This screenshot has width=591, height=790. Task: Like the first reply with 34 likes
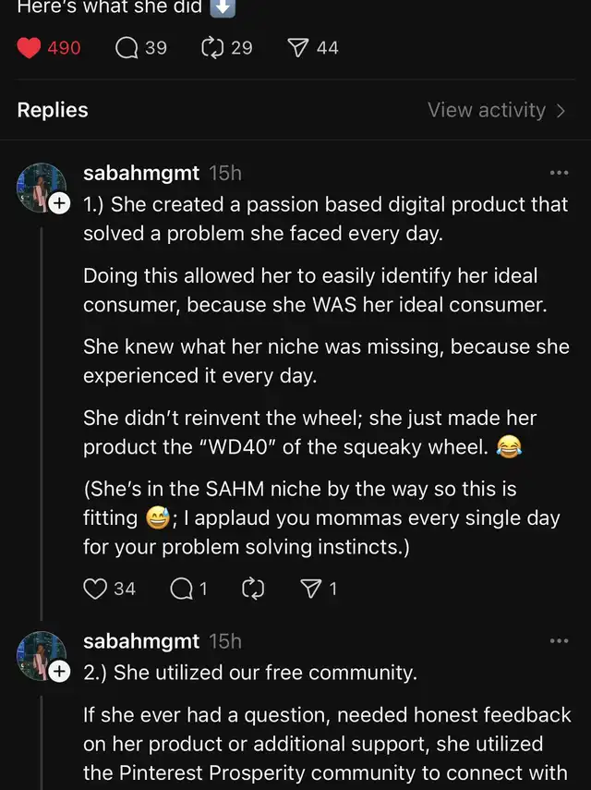click(x=96, y=589)
